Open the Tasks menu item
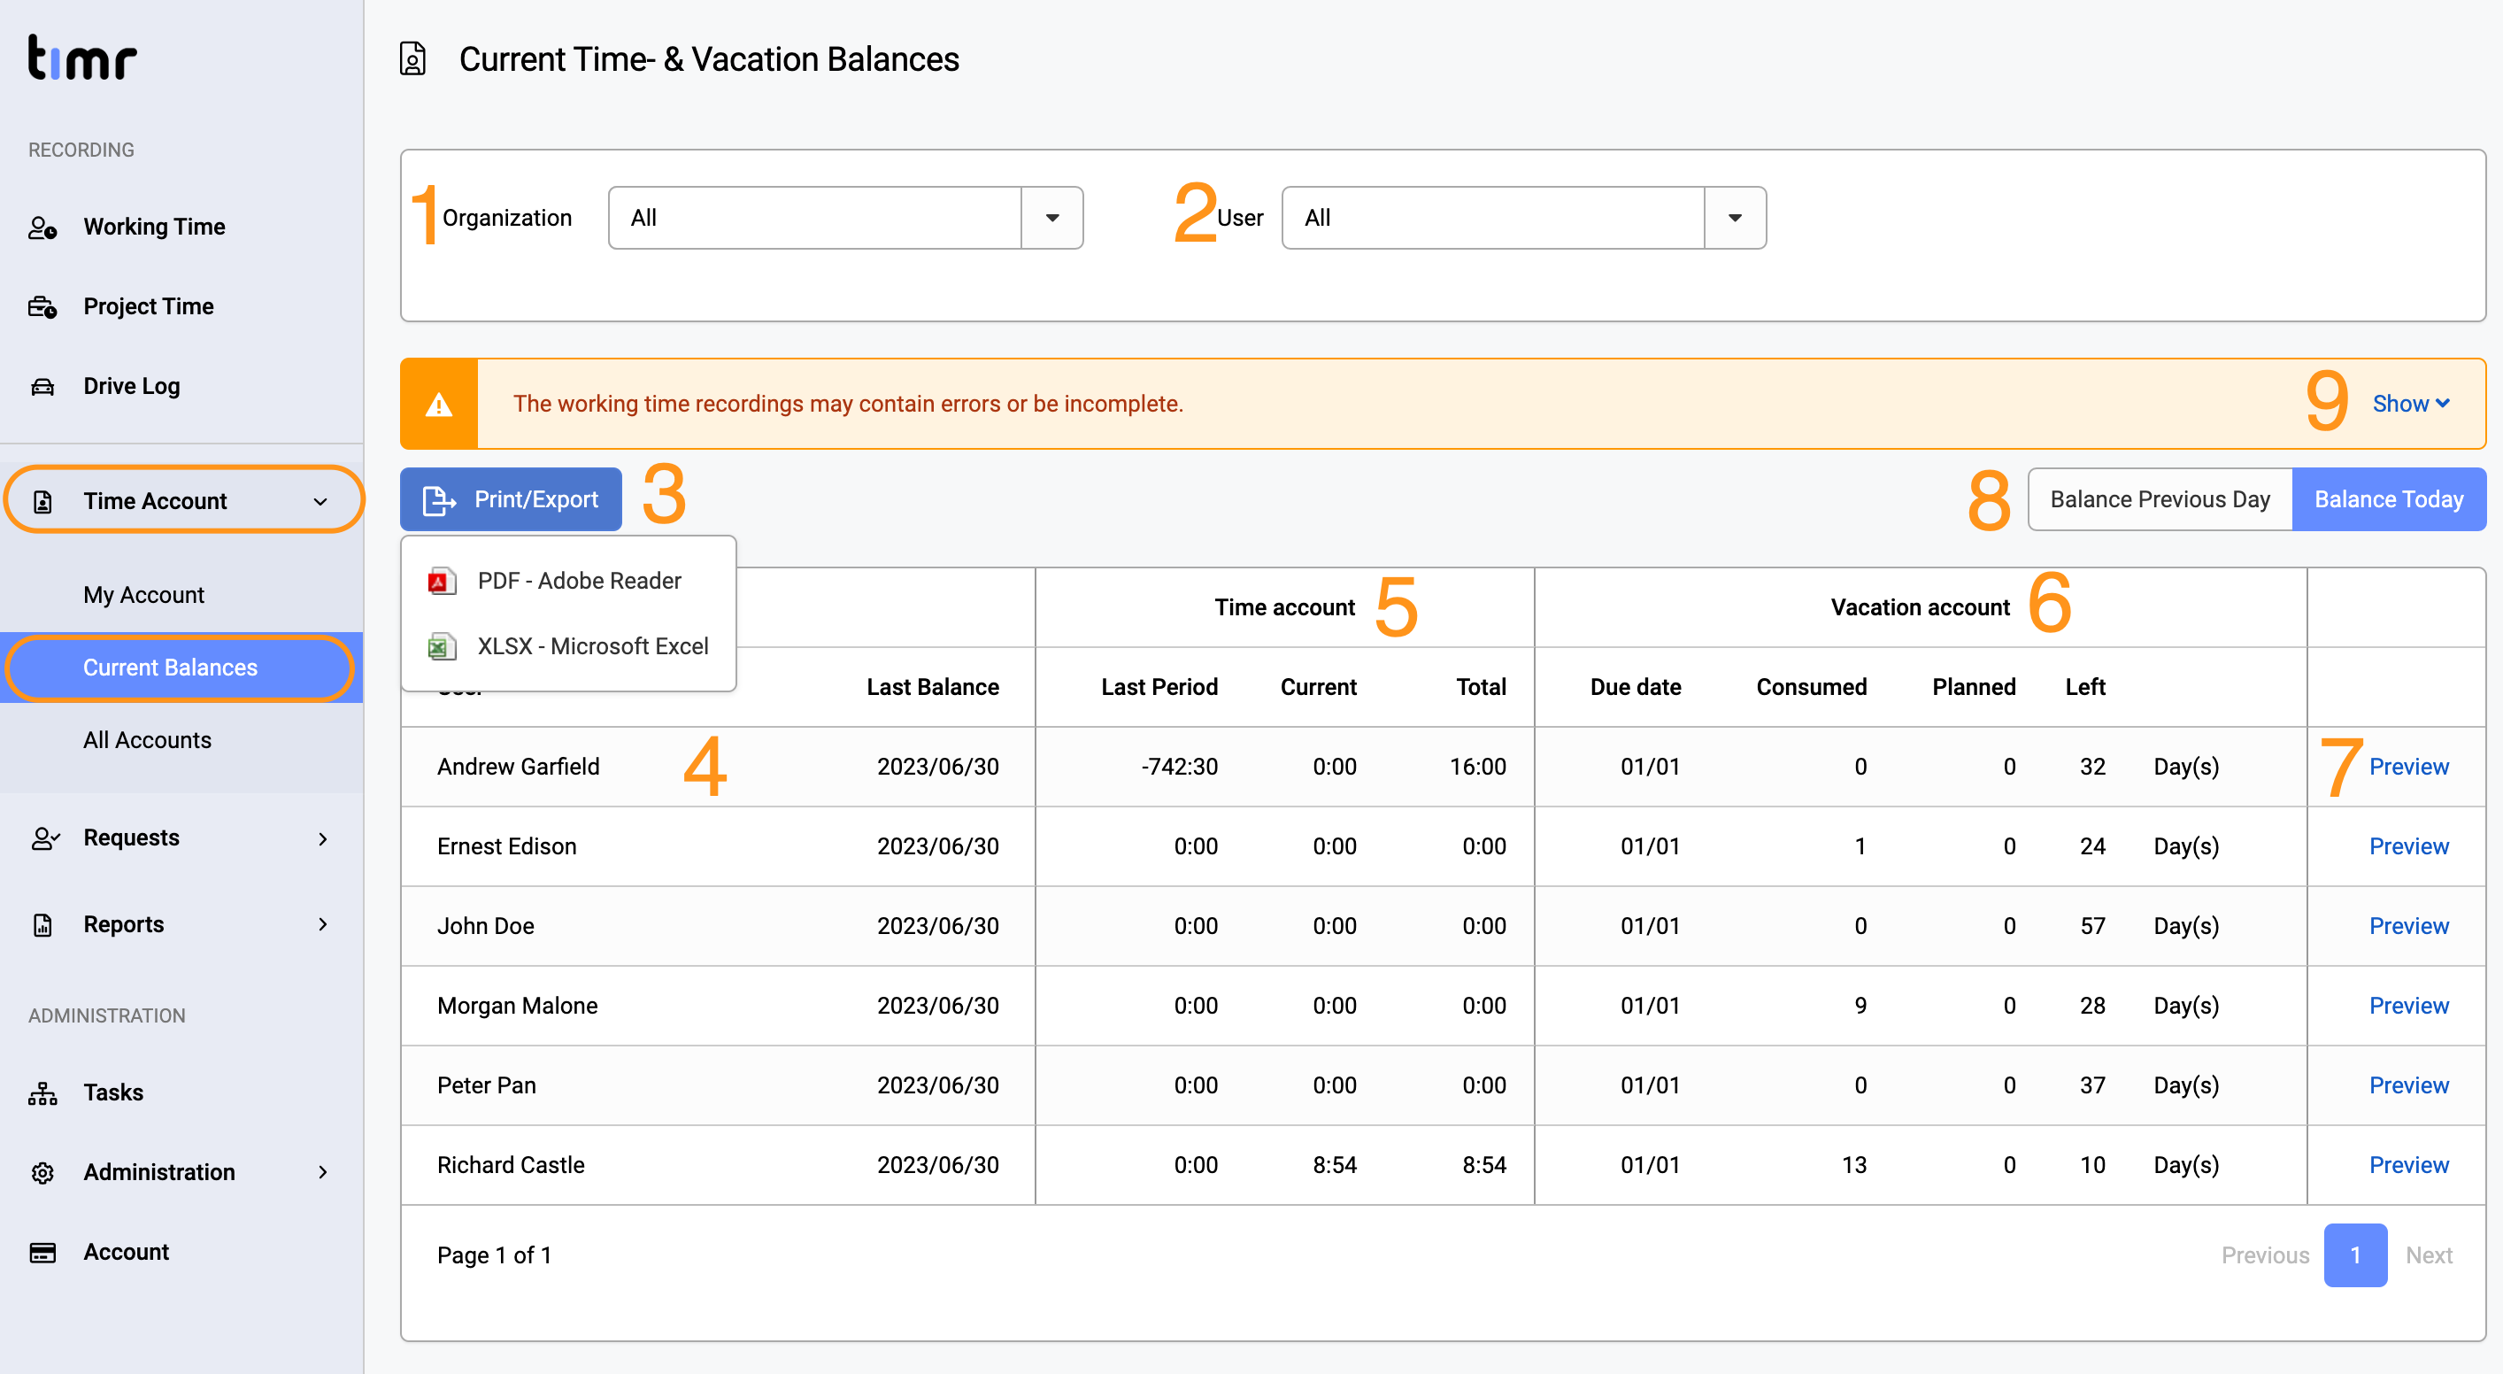This screenshot has height=1374, width=2503. coord(181,1093)
